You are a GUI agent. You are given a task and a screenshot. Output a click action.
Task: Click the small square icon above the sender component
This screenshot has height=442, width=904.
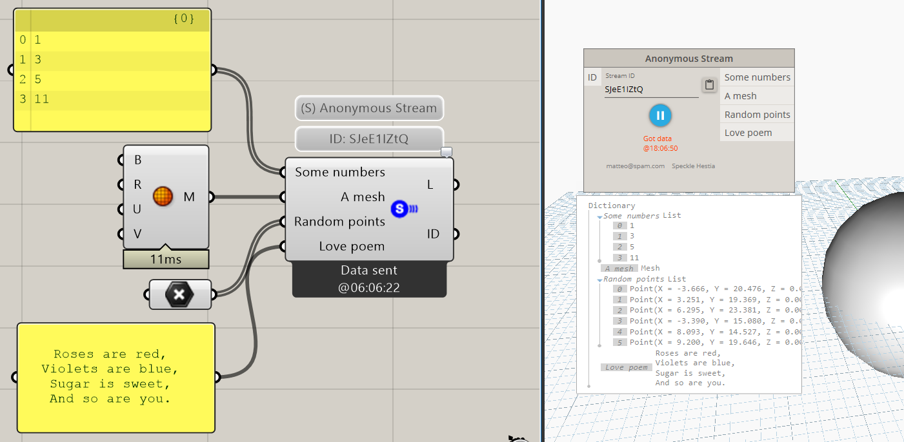pos(447,152)
